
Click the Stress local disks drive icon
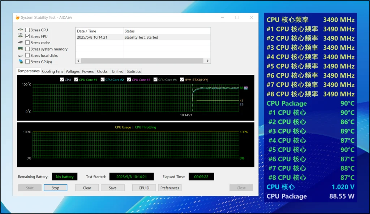click(20, 56)
